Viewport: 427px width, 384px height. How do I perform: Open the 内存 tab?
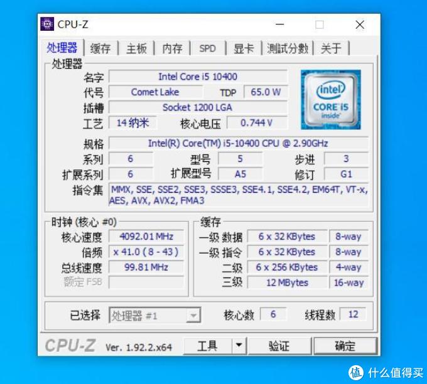(x=172, y=48)
